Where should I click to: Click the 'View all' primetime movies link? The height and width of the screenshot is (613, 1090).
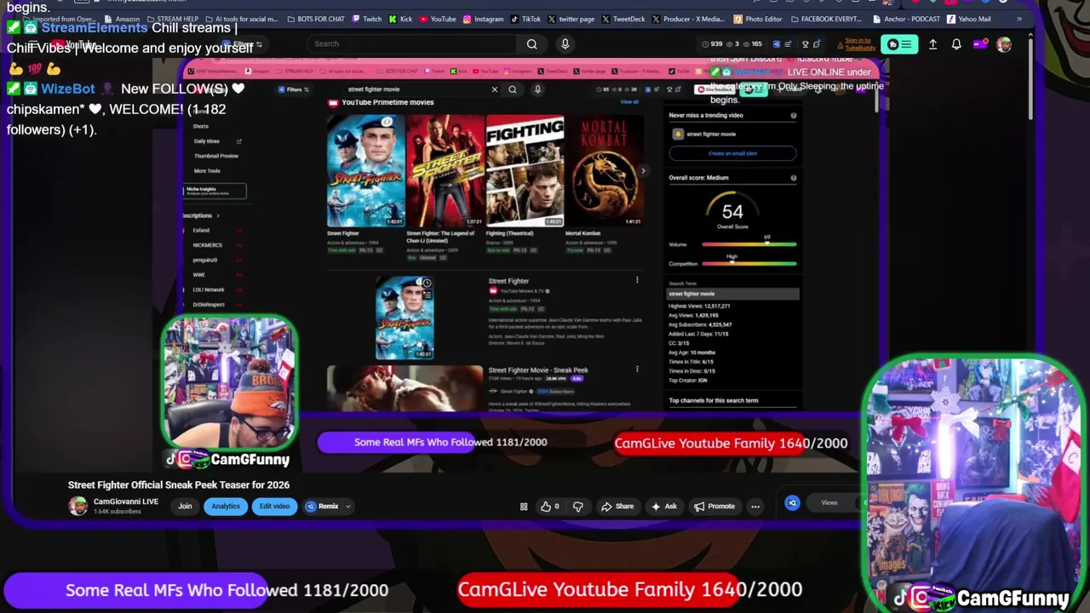click(x=629, y=102)
